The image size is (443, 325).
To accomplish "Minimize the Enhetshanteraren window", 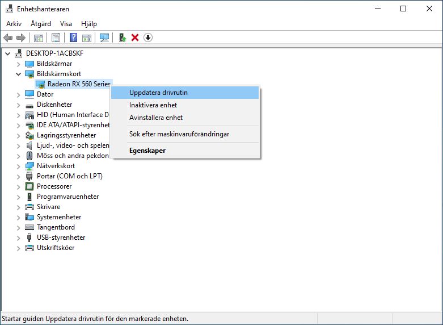I will 378,9.
